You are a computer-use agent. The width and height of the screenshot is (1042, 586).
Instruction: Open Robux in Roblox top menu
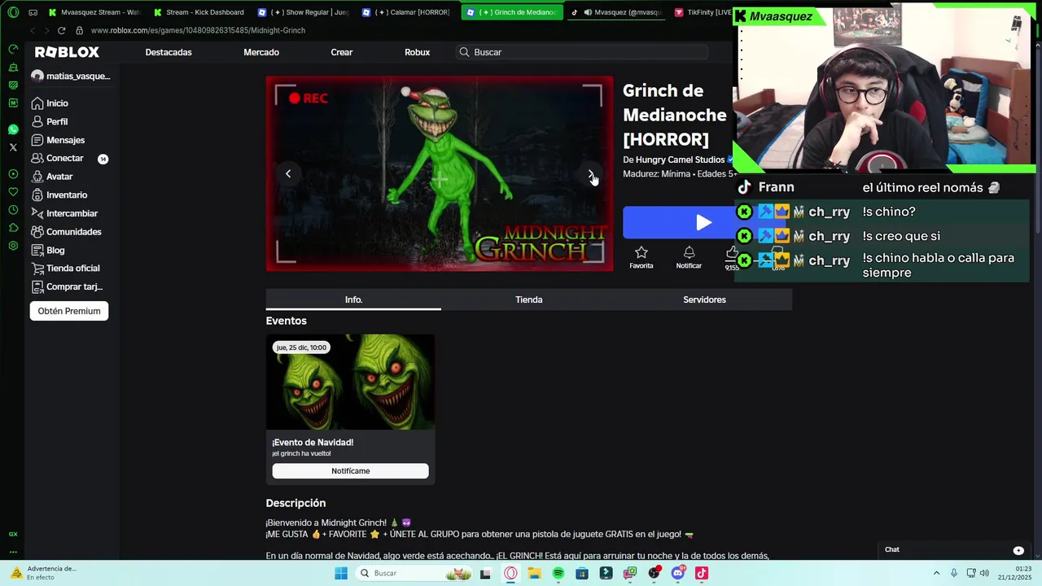[418, 52]
